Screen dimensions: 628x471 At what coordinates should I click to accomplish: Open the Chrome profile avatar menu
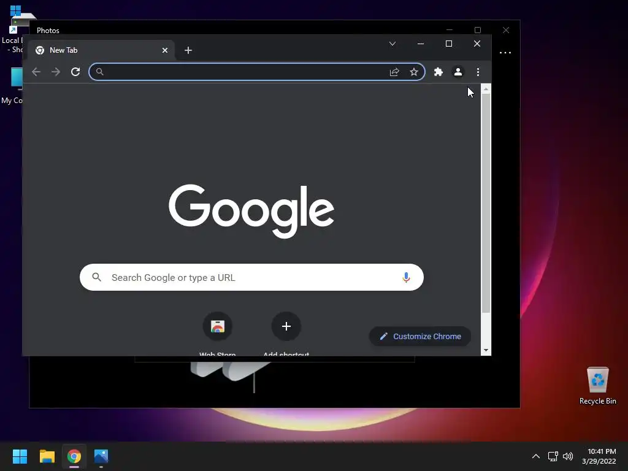tap(458, 72)
